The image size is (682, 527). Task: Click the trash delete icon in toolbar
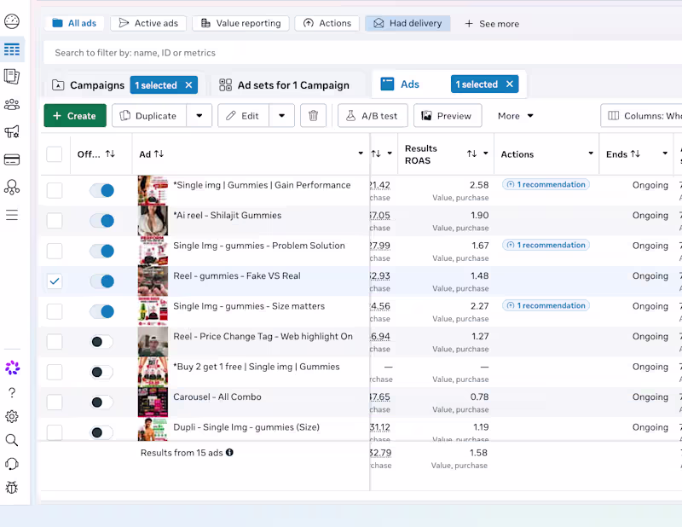click(x=313, y=116)
